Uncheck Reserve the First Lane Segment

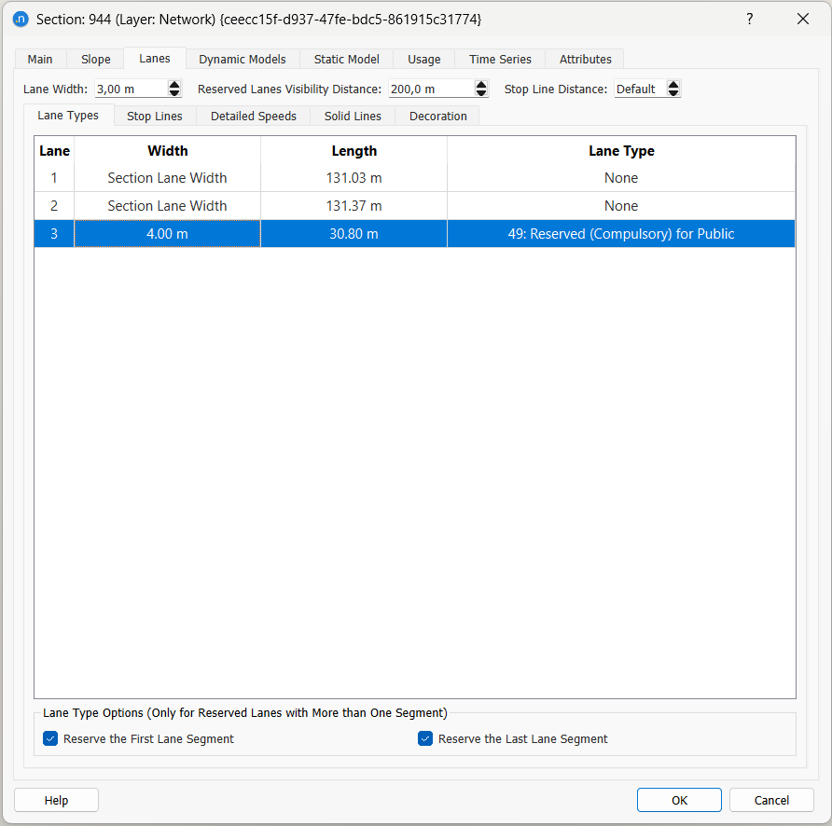[51, 739]
